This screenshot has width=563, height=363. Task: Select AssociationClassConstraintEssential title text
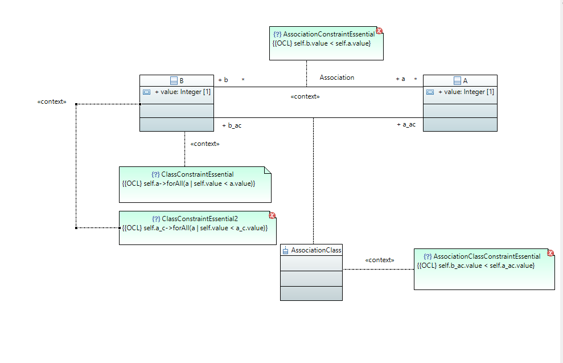pos(487,256)
